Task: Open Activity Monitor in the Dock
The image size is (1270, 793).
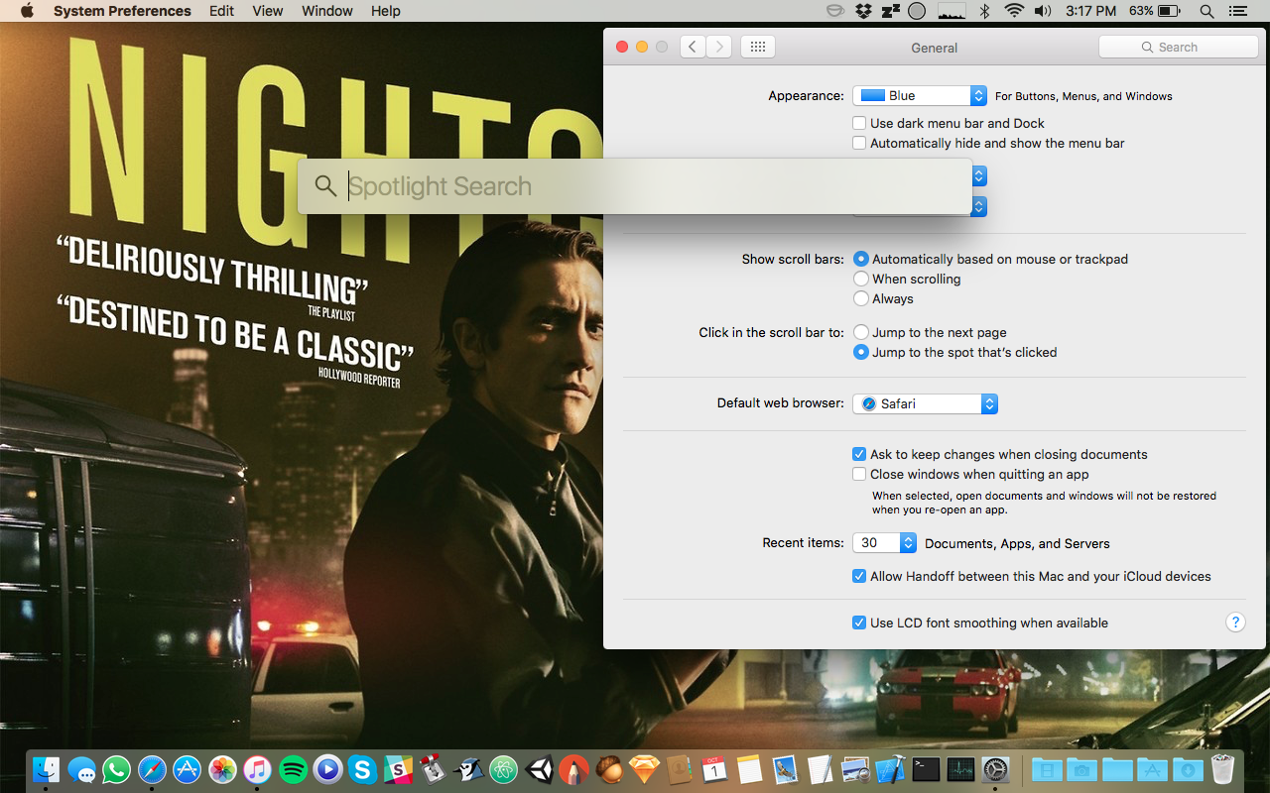Action: click(x=961, y=769)
